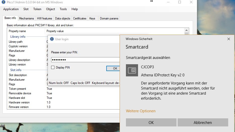Open the Application menu
235x132 pixels.
(11, 9)
